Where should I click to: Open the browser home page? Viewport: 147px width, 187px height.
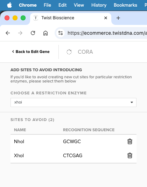pos(45,33)
